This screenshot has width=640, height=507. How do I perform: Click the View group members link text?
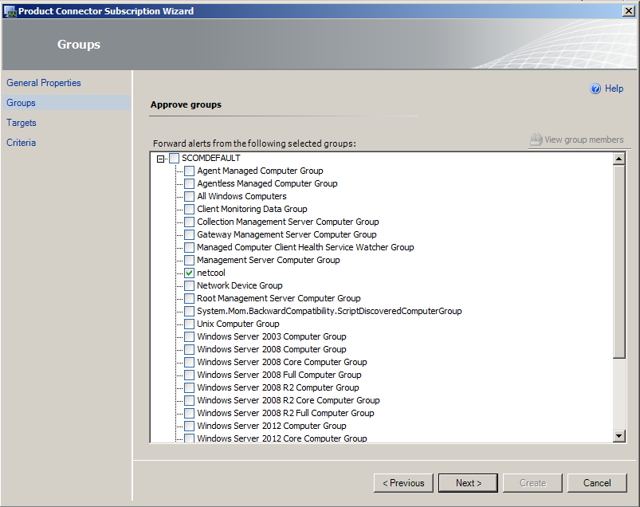[584, 140]
